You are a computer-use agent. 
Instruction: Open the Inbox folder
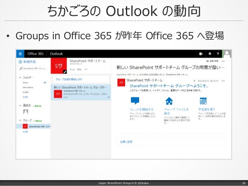click(26, 83)
